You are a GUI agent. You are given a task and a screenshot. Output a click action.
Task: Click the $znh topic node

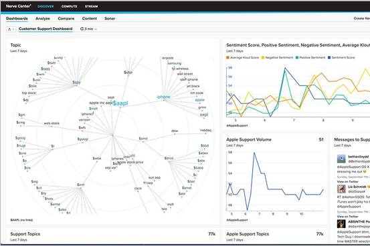(81, 185)
